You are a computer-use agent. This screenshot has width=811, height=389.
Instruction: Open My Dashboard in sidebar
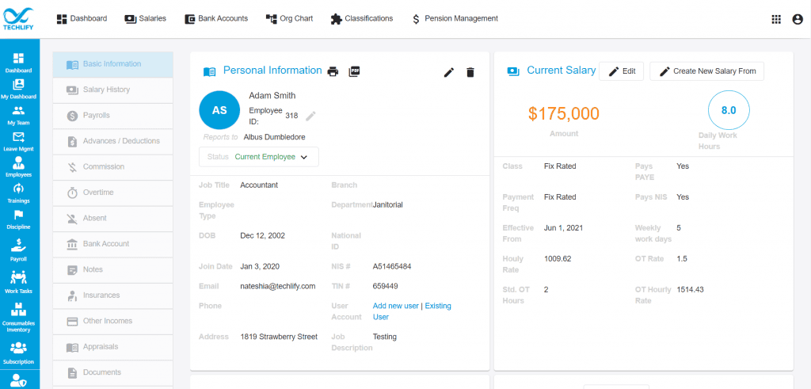(x=19, y=89)
